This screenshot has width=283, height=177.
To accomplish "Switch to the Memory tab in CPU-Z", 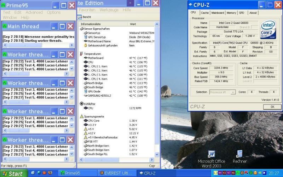I will pyautogui.click(x=231, y=13).
